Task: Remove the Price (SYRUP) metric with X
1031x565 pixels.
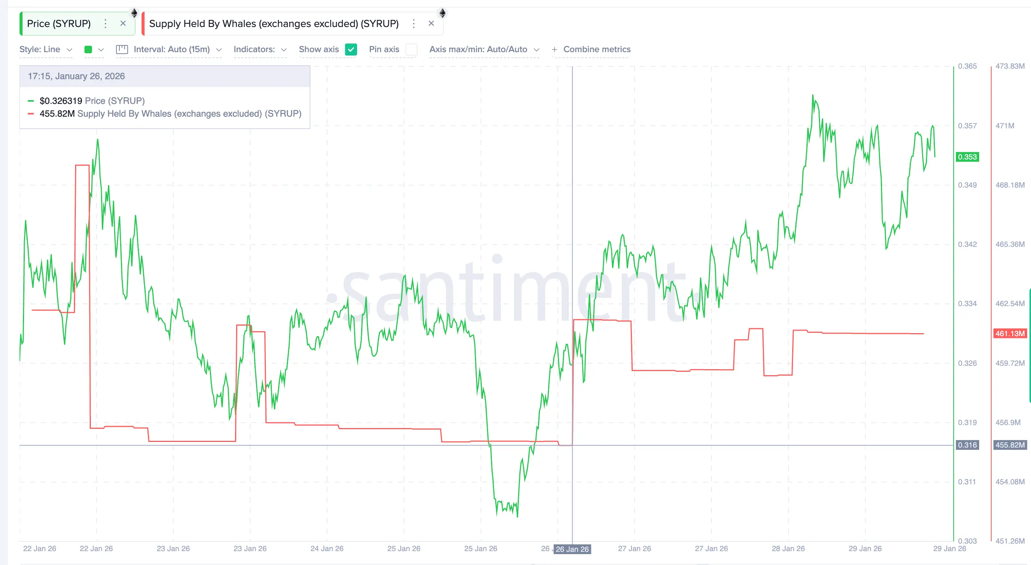Action: [123, 24]
